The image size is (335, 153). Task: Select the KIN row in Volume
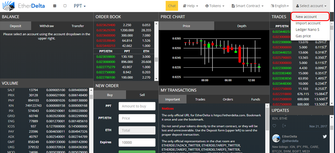click(x=45, y=106)
